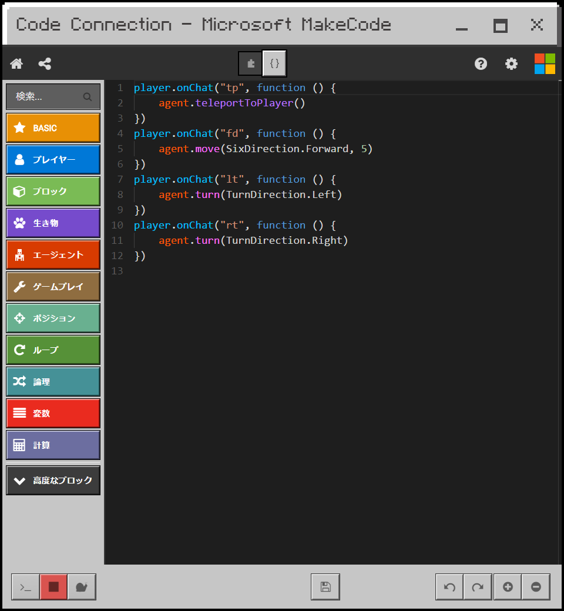The image size is (564, 611).
Task: Stop the running program
Action: click(53, 586)
